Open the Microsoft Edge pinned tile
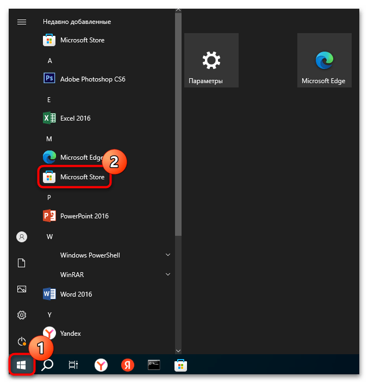The image size is (368, 383). (325, 60)
